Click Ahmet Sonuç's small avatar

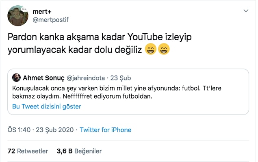tap(16, 78)
